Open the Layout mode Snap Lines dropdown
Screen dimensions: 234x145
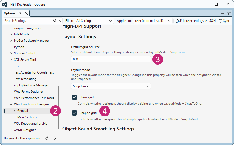coord(111,86)
